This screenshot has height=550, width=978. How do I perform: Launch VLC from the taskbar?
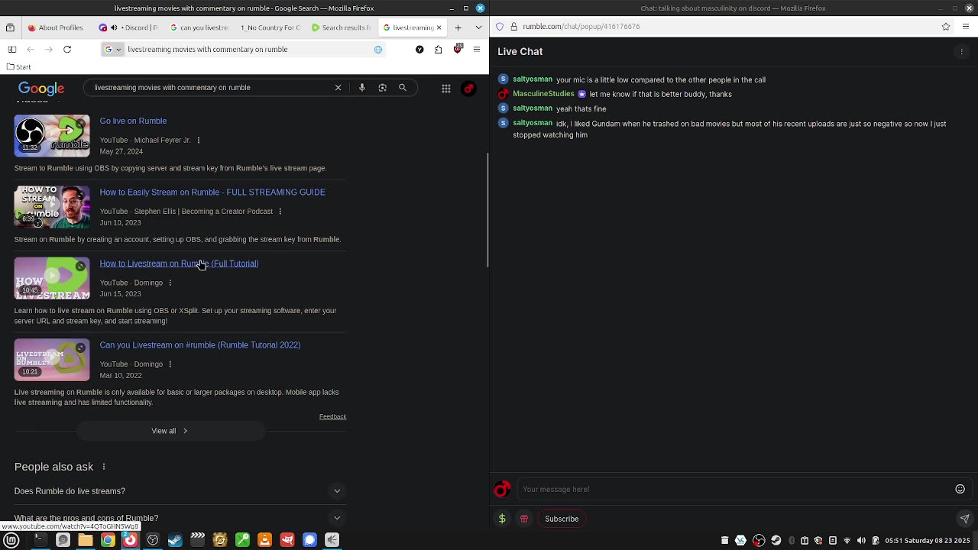265,540
